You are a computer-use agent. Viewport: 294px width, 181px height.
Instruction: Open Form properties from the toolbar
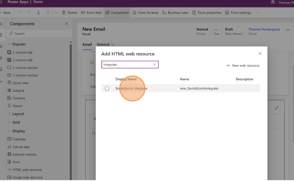pyautogui.click(x=207, y=13)
